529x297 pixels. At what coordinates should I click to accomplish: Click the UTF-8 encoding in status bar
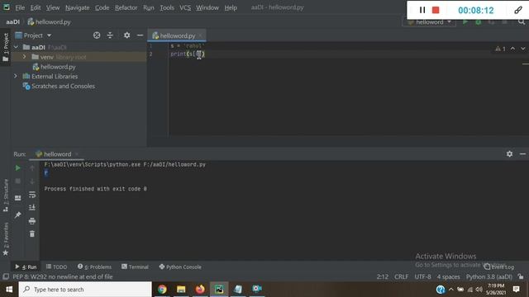coord(422,277)
